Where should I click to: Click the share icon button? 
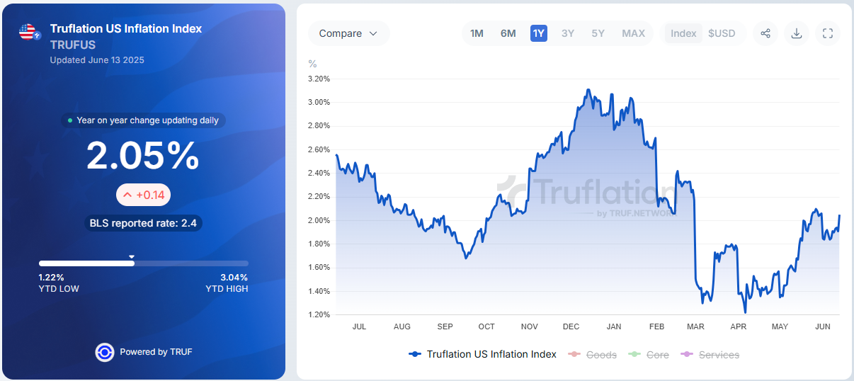(x=765, y=33)
